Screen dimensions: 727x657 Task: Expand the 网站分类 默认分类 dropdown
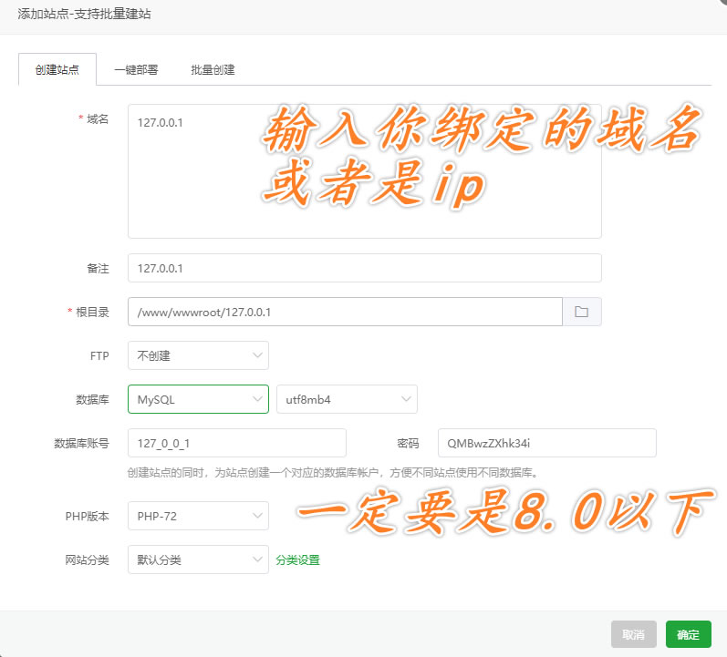point(198,559)
